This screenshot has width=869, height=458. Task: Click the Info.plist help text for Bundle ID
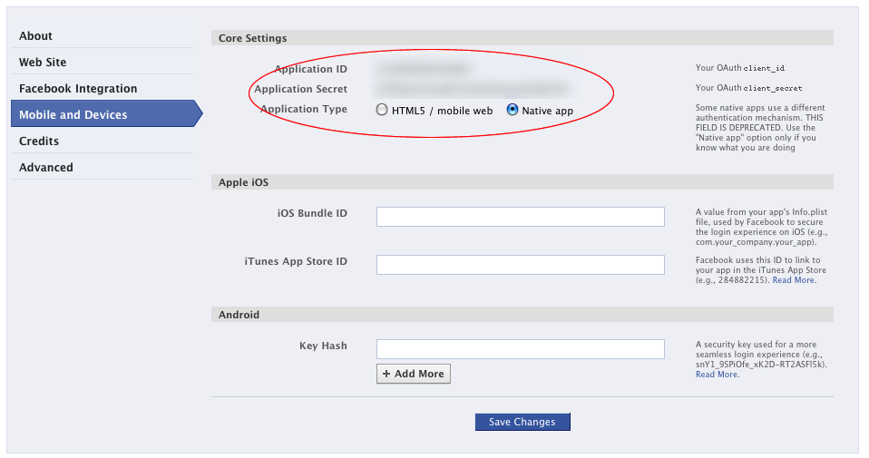(x=761, y=227)
